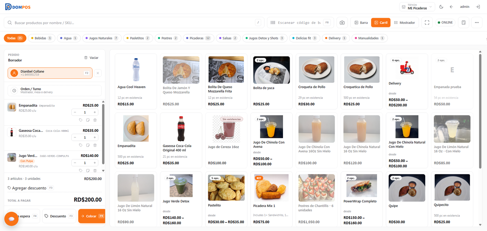
Task: Click the clock icon in Orden / Turno
Action: click(x=14, y=91)
